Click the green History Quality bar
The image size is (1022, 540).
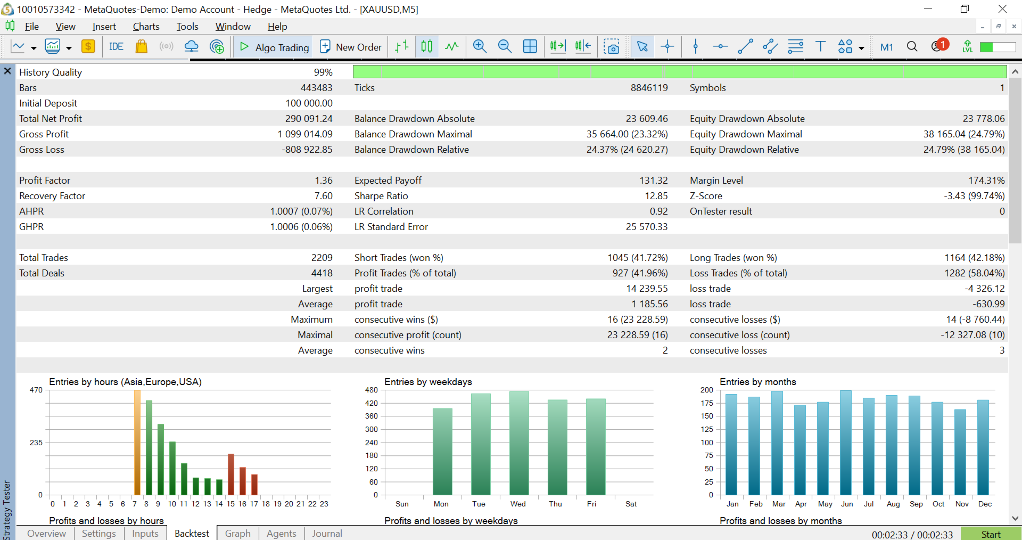point(679,72)
